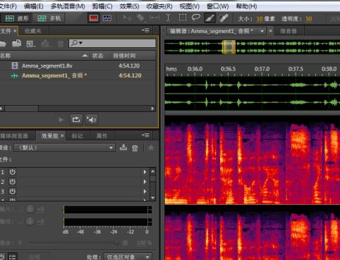Select the Spot Healing Brush tool
The height and width of the screenshot is (260, 340).
point(224,18)
